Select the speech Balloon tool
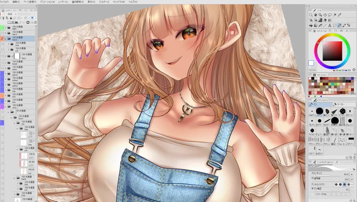The height and width of the screenshot is (202, 357). pyautogui.click(x=334, y=26)
